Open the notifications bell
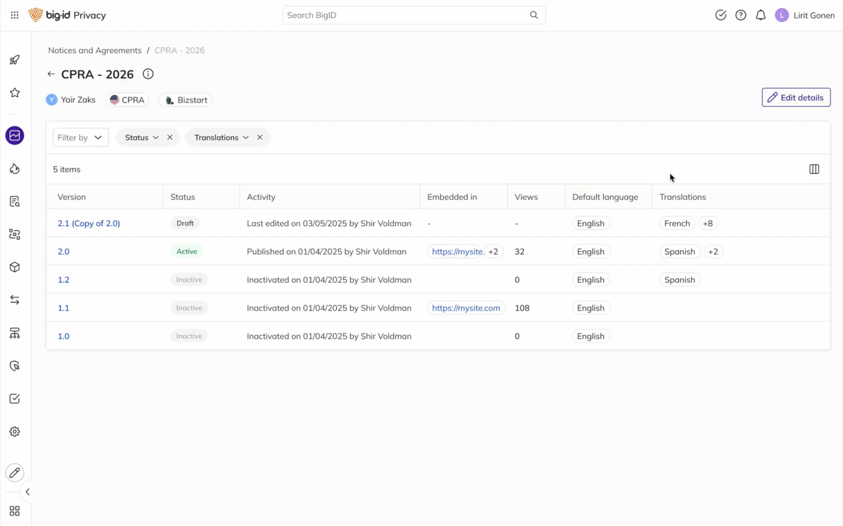 pos(761,15)
